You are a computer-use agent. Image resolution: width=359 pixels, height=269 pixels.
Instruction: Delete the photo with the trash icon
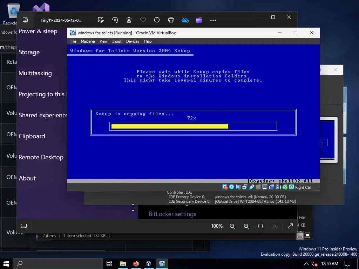129,20
